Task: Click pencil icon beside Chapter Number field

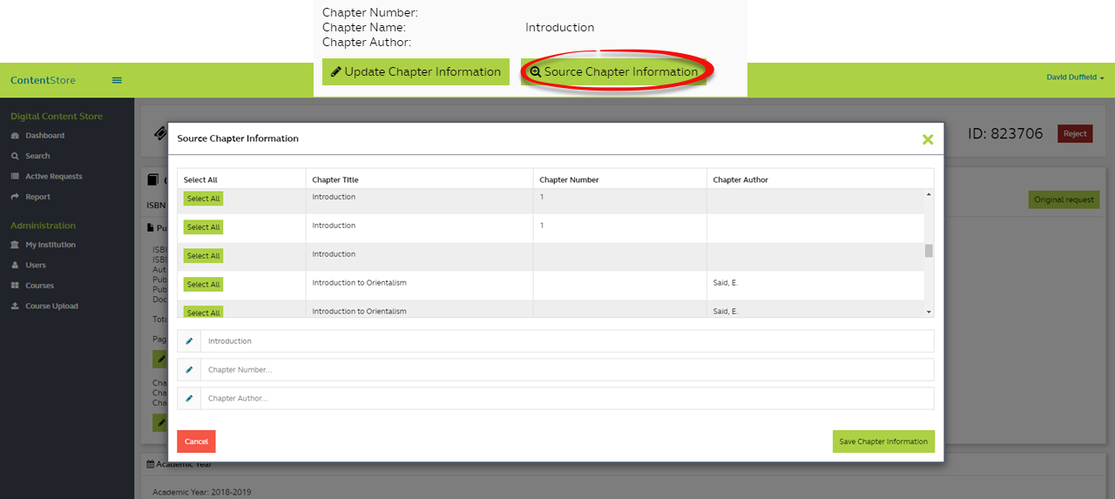Action: (189, 370)
